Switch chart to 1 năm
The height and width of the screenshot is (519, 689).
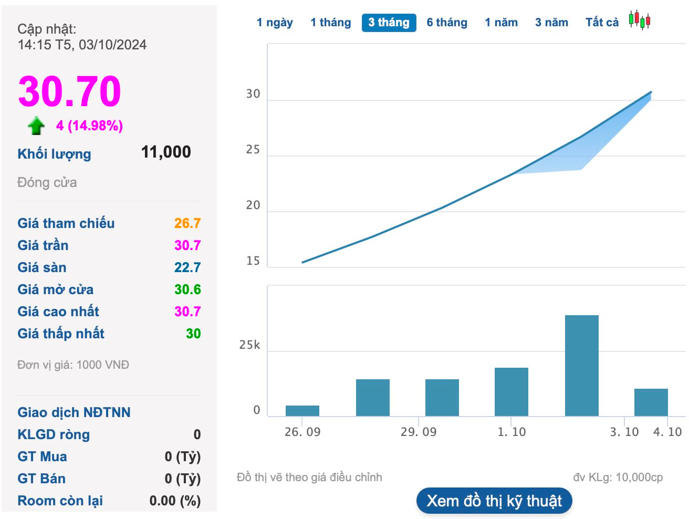[501, 23]
